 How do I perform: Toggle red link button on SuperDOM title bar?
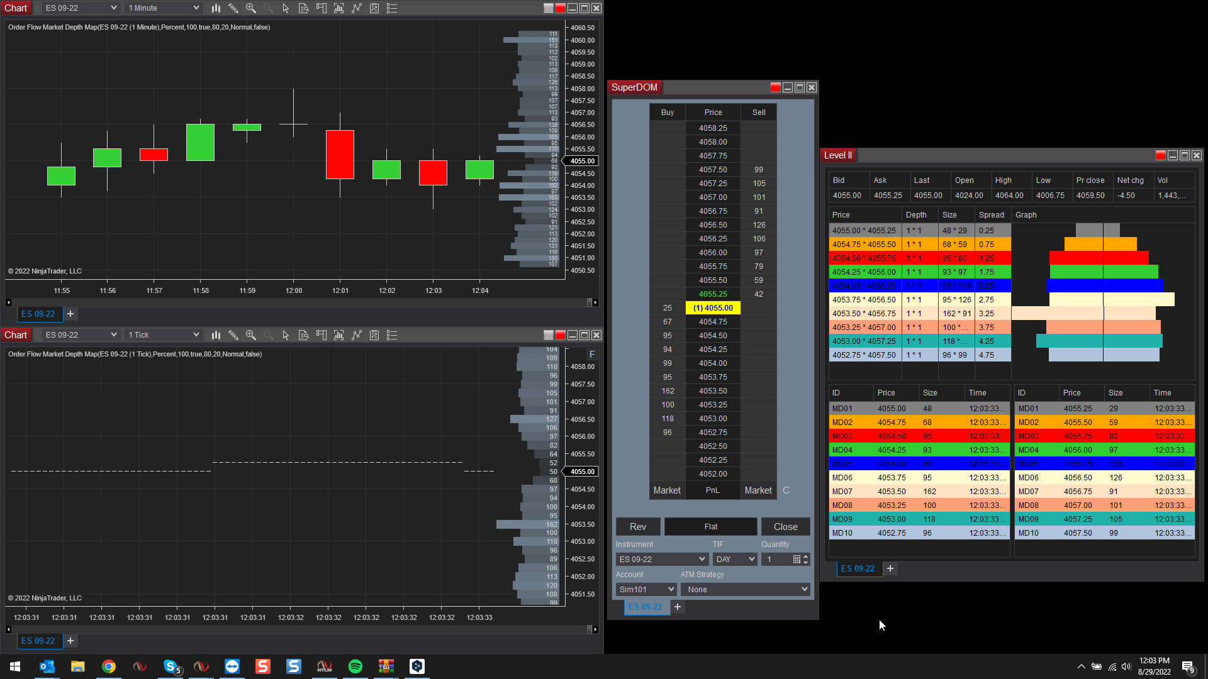click(x=775, y=87)
